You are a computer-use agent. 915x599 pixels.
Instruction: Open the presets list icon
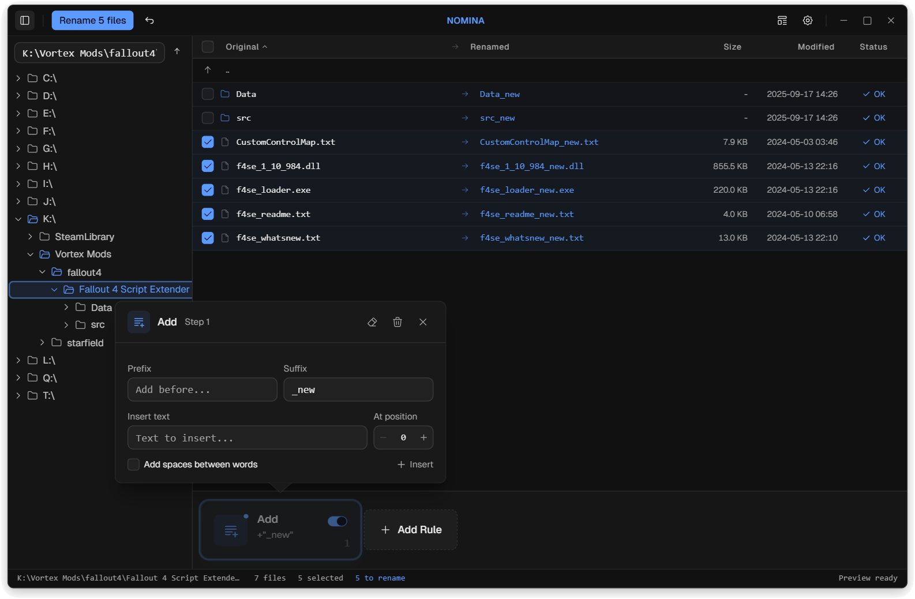tap(782, 20)
